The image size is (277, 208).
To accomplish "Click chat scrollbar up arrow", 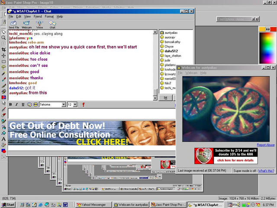I will coord(155,32).
